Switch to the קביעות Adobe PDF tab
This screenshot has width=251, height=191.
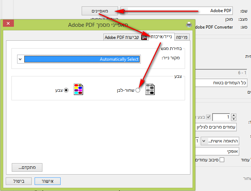click(x=126, y=37)
